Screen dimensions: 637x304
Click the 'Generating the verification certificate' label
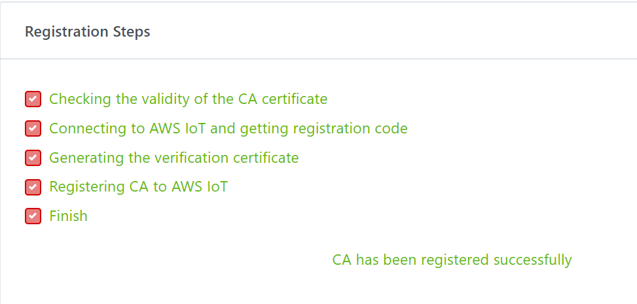(173, 158)
